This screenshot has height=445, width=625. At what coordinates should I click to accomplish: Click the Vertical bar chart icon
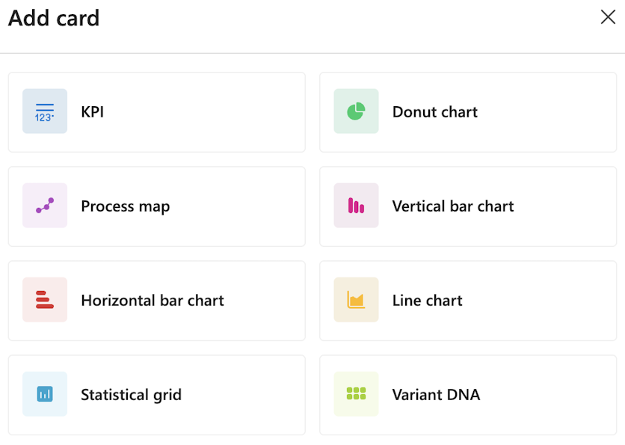coord(356,206)
